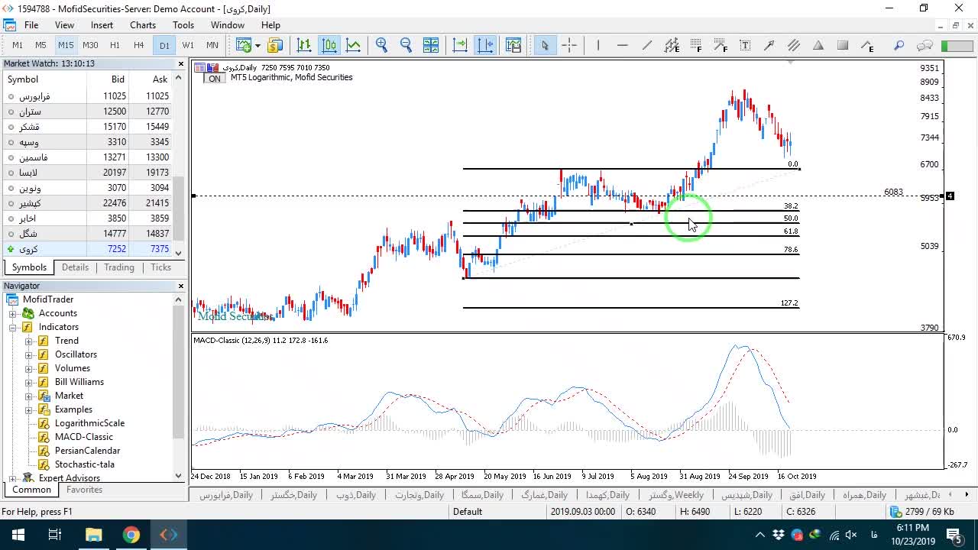
Task: Expand the Trend indicators folder
Action: click(29, 341)
